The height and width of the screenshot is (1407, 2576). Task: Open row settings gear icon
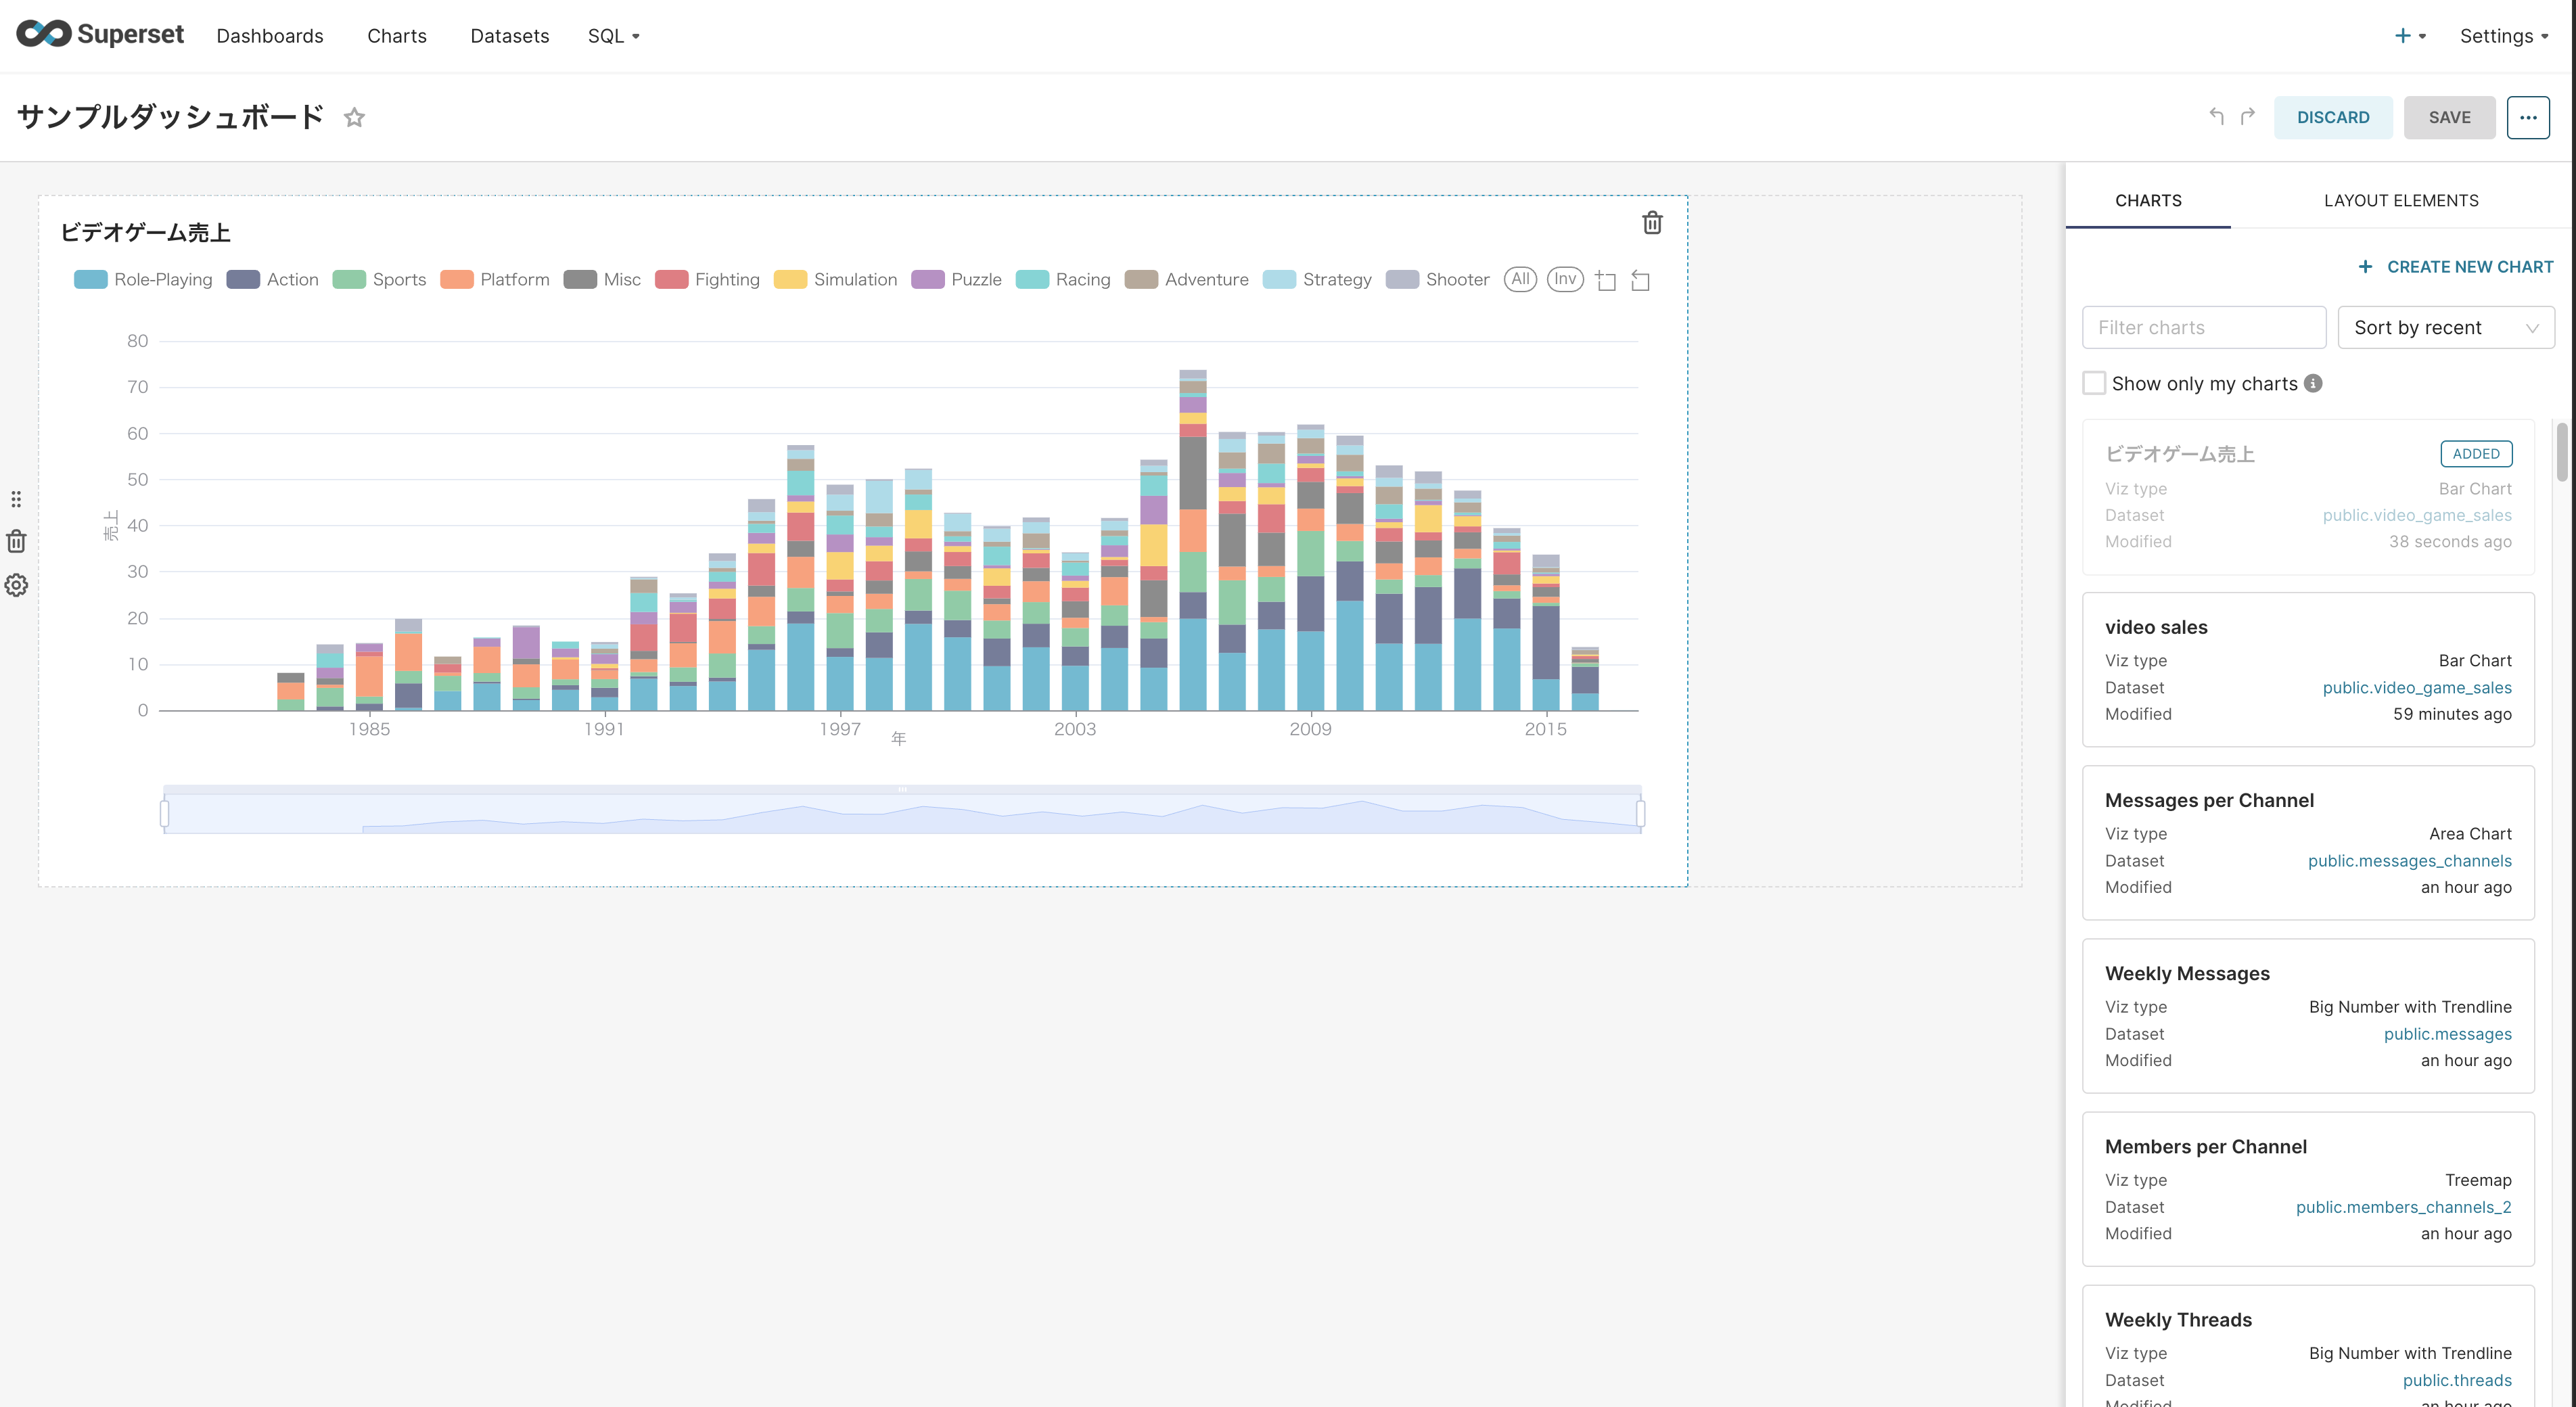pos(16,585)
